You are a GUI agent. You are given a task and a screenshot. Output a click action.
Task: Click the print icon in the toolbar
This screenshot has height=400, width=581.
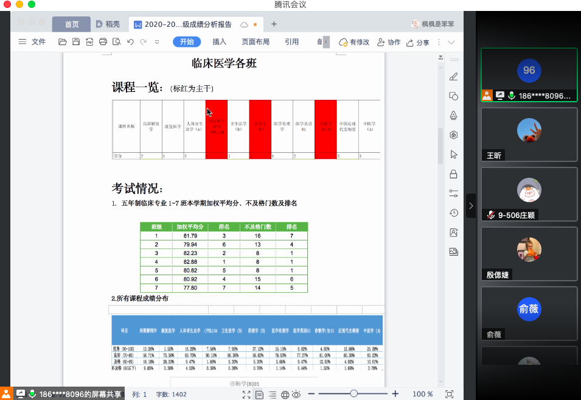pyautogui.click(x=103, y=42)
